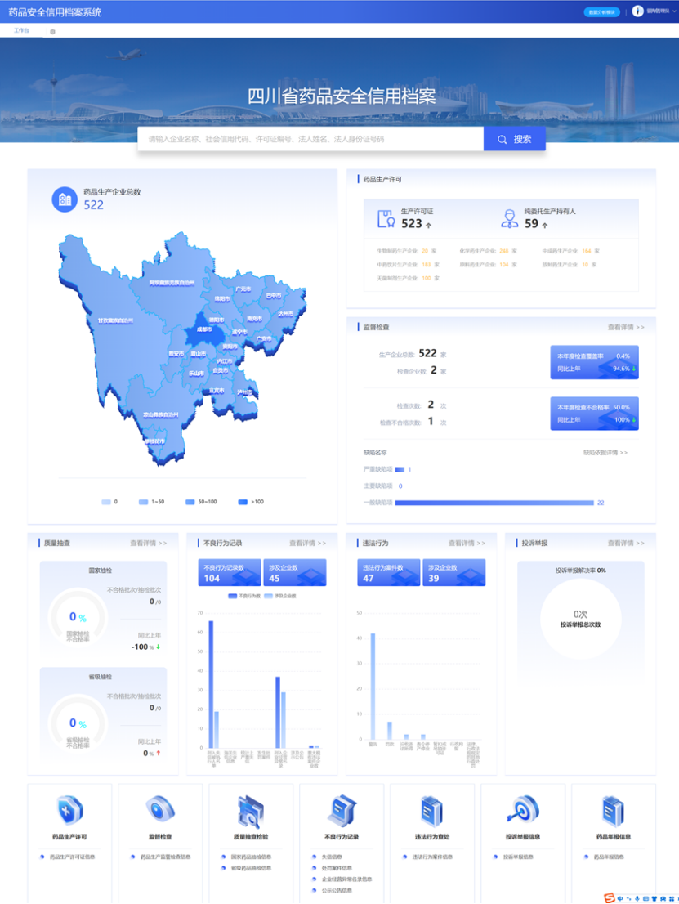Screen dimensions: 679x904
Task: Open 省级药品抽检信息 link
Action: [251, 868]
